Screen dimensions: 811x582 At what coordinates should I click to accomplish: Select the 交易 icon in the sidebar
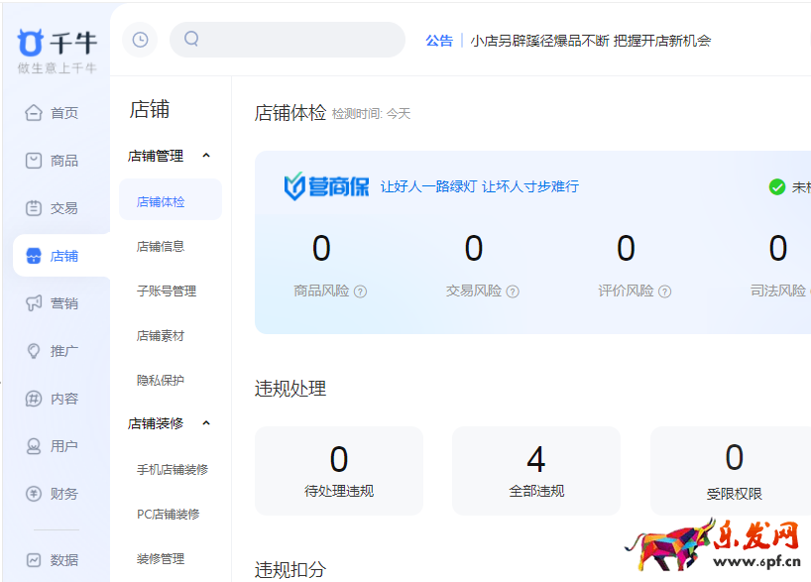(x=36, y=207)
